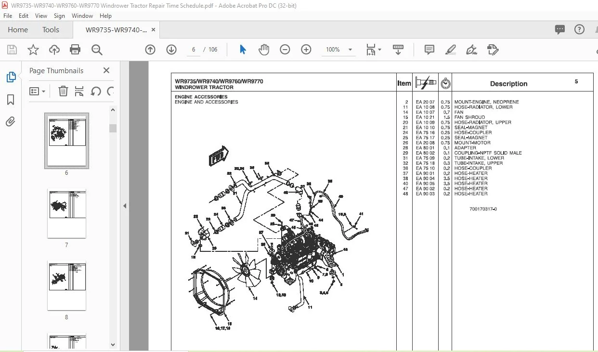
Task: Open the Help question mark icon
Action: [580, 29]
